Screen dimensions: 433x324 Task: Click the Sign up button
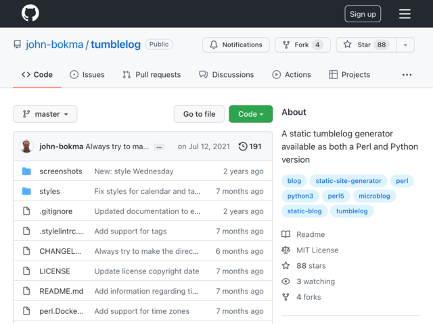(363, 13)
